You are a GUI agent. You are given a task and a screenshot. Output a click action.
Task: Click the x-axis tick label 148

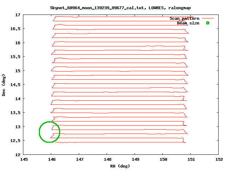(x=107, y=160)
